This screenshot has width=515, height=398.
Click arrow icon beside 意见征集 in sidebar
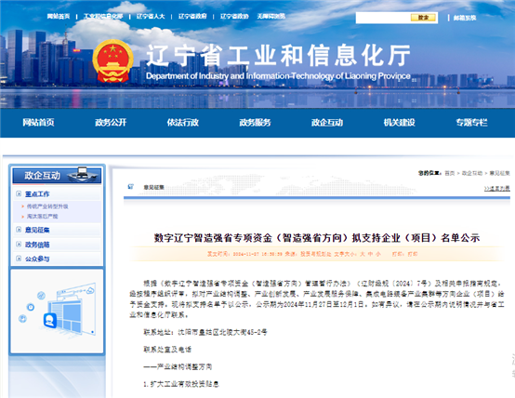19,230
